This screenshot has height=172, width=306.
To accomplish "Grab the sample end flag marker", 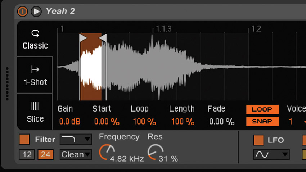I will click(x=103, y=38).
